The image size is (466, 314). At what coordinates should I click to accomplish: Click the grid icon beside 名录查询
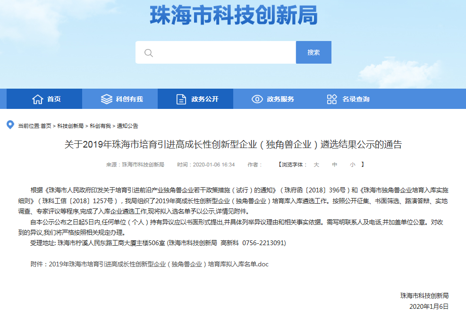[332, 99]
